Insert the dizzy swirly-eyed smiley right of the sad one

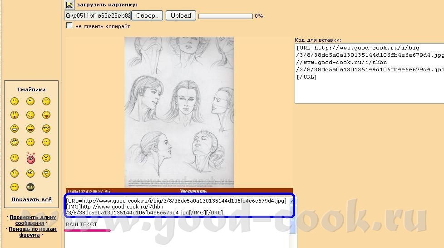pos(46,173)
